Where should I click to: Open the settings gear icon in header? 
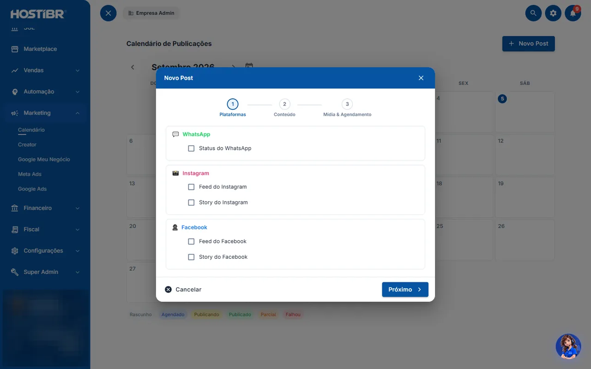click(553, 13)
